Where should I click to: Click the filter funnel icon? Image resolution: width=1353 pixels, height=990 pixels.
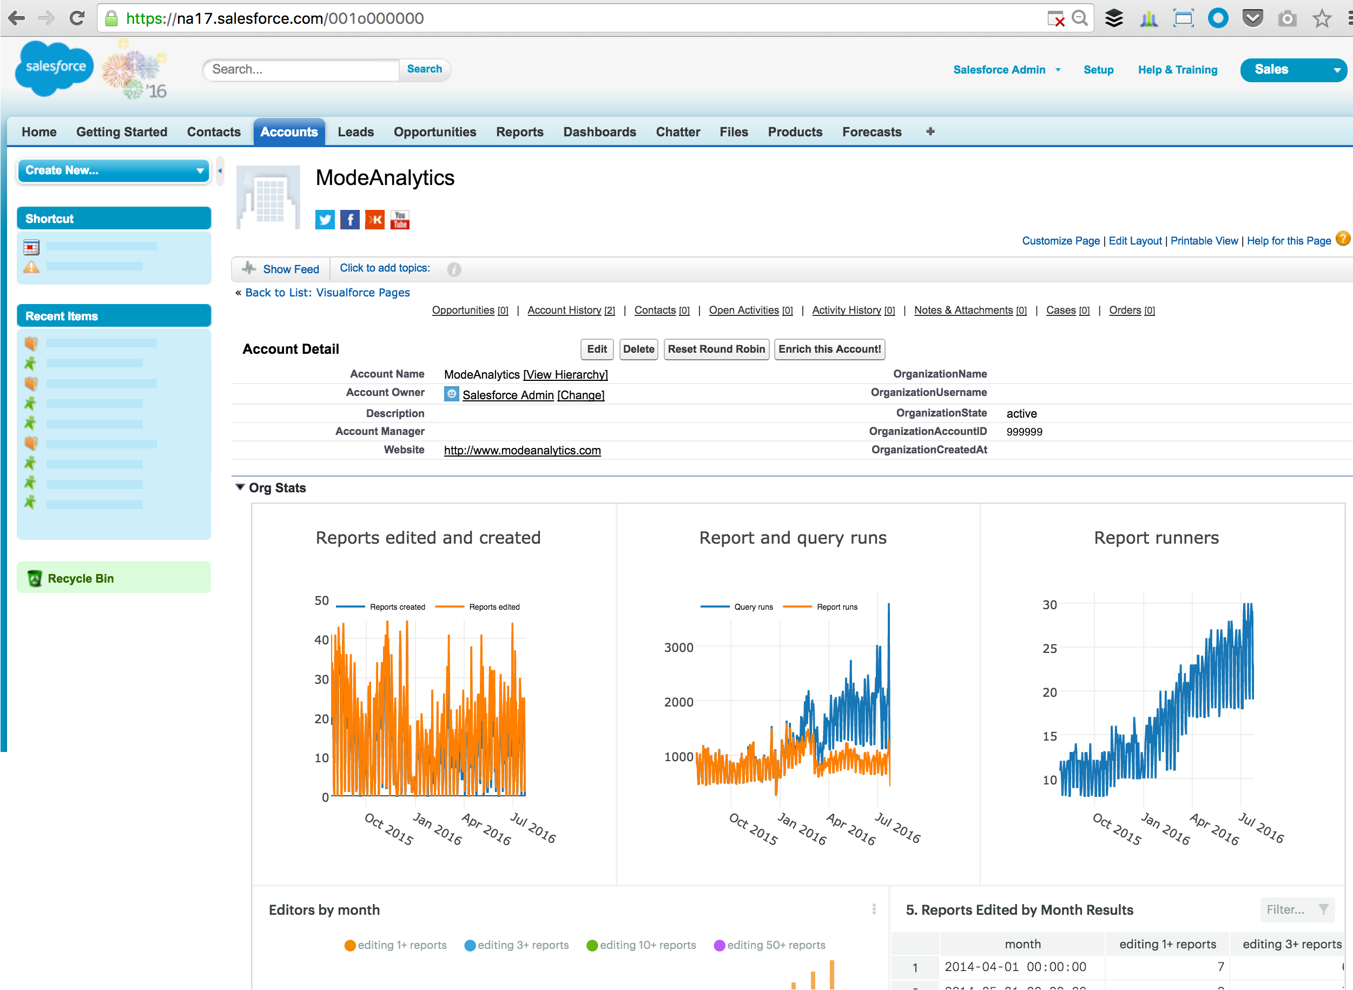pyautogui.click(x=1324, y=910)
